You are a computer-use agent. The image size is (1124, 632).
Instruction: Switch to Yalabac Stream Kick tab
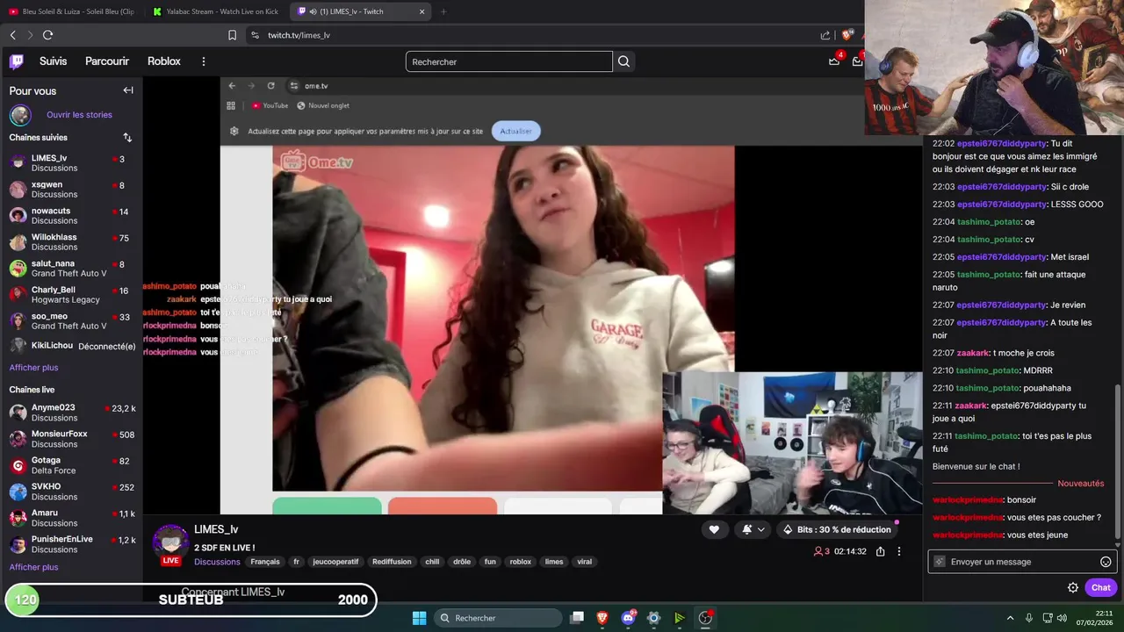tap(215, 11)
